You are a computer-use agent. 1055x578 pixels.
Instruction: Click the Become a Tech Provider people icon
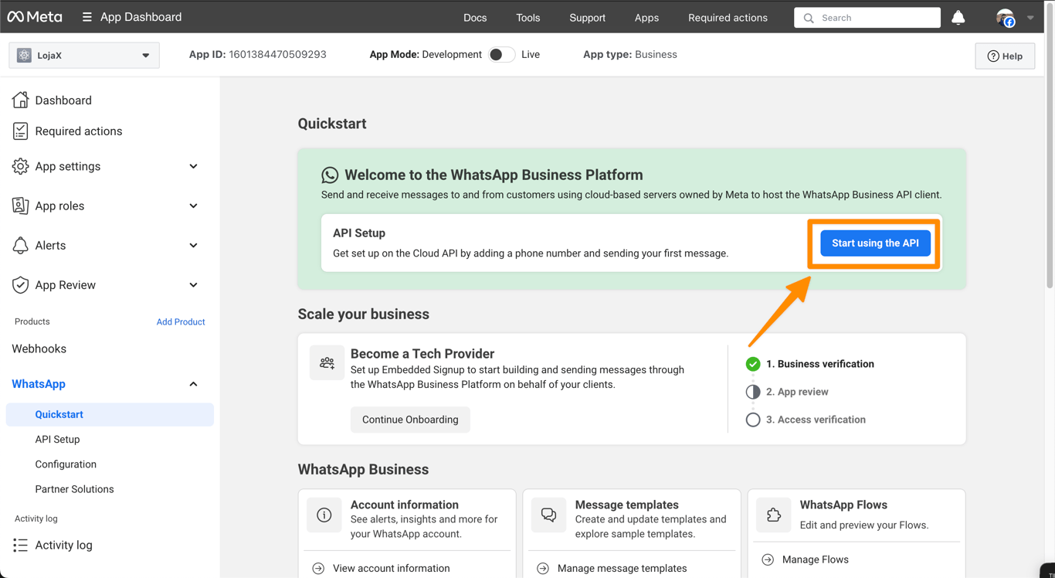pos(327,362)
